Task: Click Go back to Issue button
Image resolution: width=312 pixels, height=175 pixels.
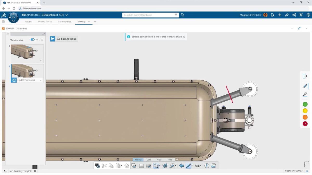Action: (64, 39)
